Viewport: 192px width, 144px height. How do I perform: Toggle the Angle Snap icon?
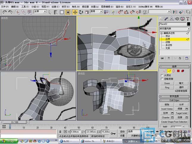click(x=126, y=12)
